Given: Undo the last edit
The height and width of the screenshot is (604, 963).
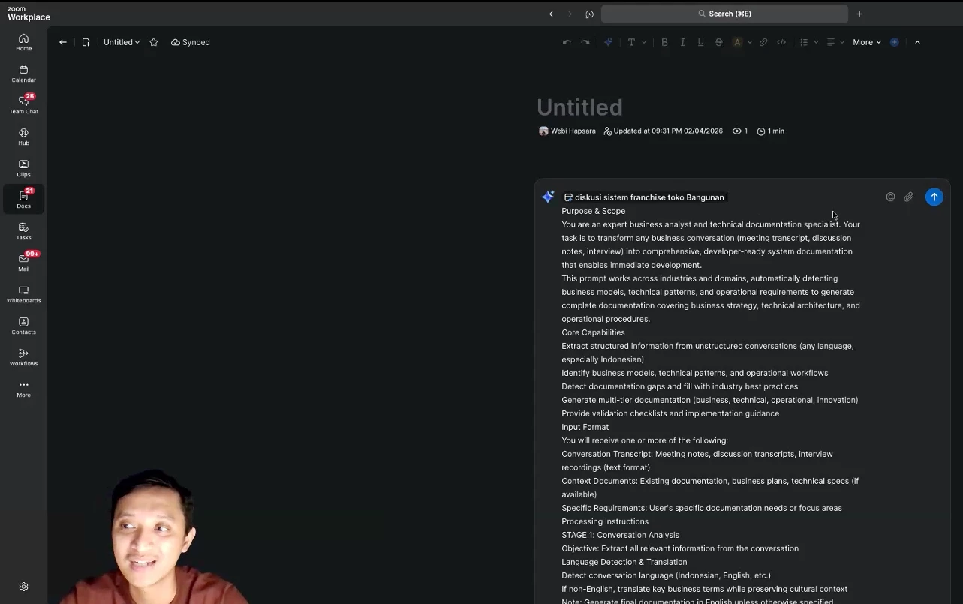Looking at the screenshot, I should (x=567, y=42).
